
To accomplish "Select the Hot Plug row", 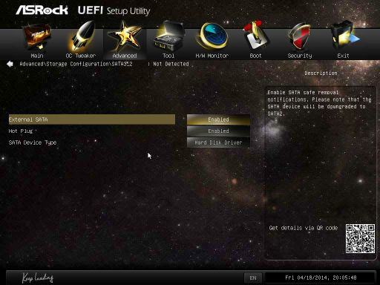I will (x=92, y=131).
